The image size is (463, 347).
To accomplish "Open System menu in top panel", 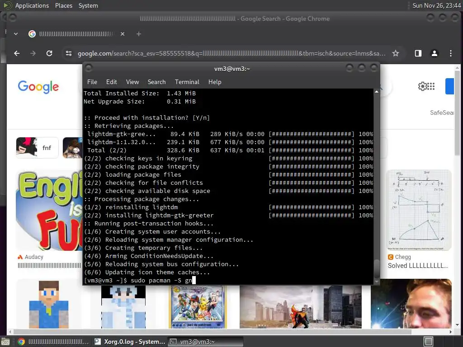I will (88, 5).
